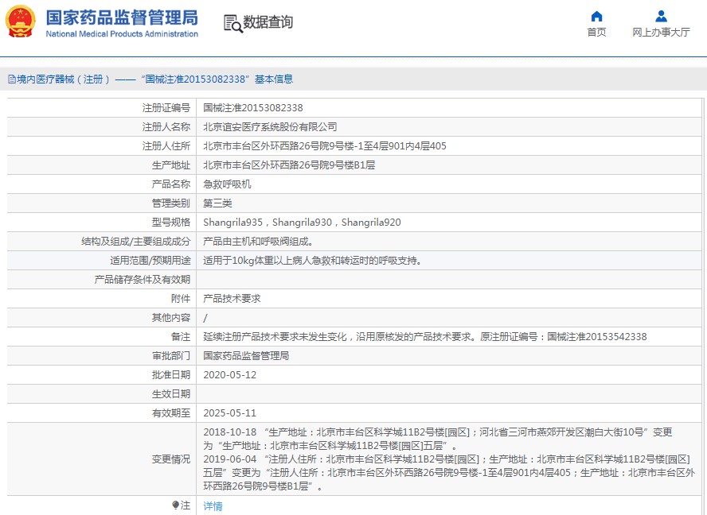Select 产品由主机和呼吸阀组成 text

pos(259,242)
